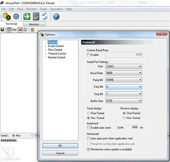Select Receive display Char Format radio
This screenshot has height=162, width=170.
124,113
